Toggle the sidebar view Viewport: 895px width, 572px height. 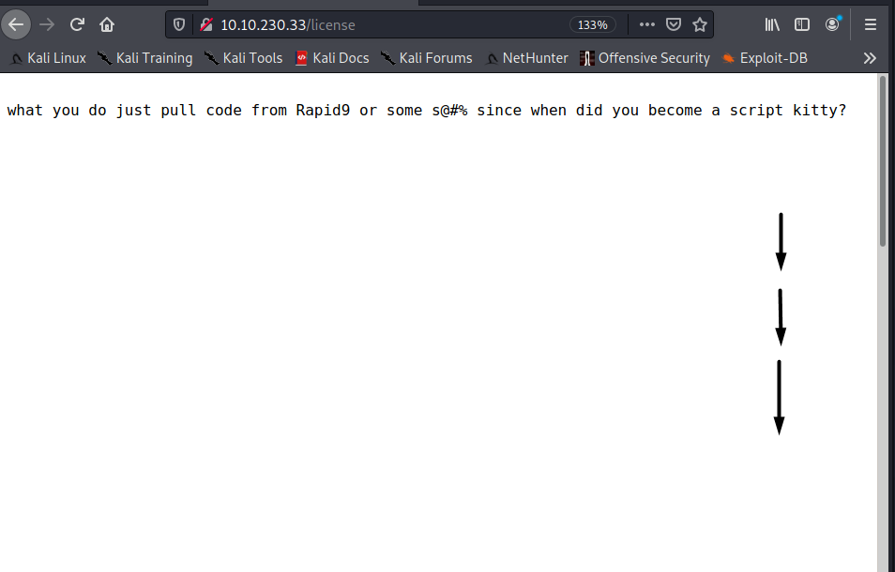pyautogui.click(x=802, y=24)
